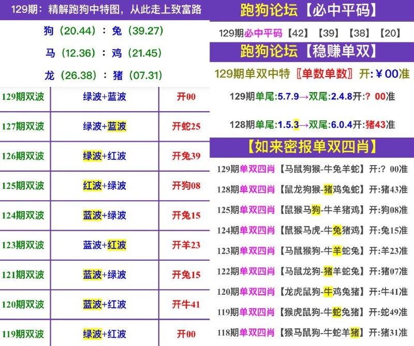Click the 开兔39 result cell
414x346 pixels.
point(186,156)
